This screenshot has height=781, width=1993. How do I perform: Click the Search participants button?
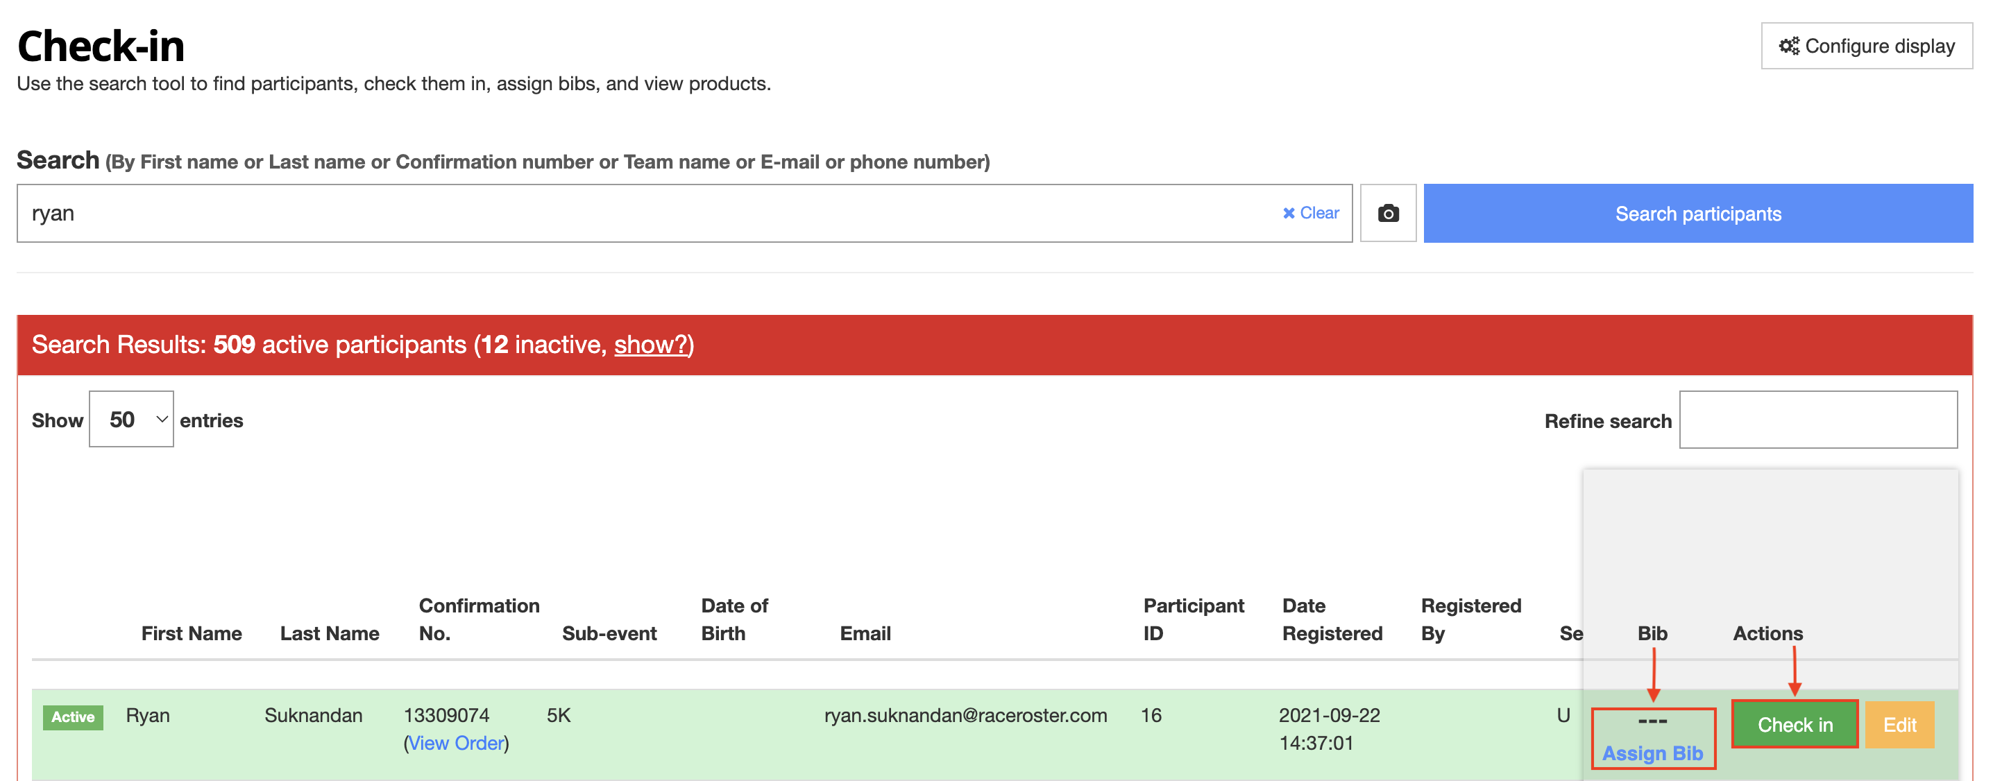pos(1697,214)
